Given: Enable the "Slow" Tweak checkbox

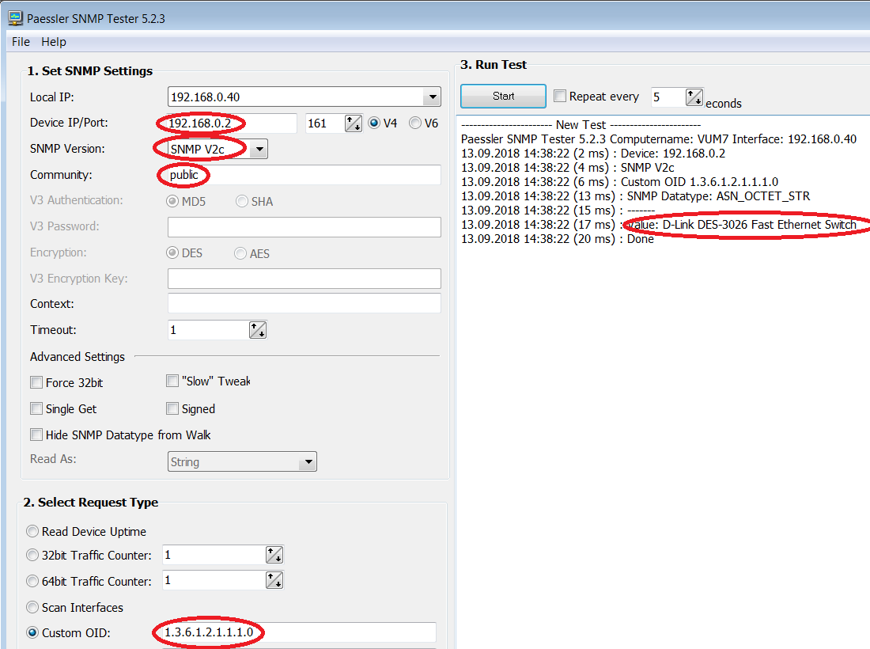Looking at the screenshot, I should click(x=172, y=381).
